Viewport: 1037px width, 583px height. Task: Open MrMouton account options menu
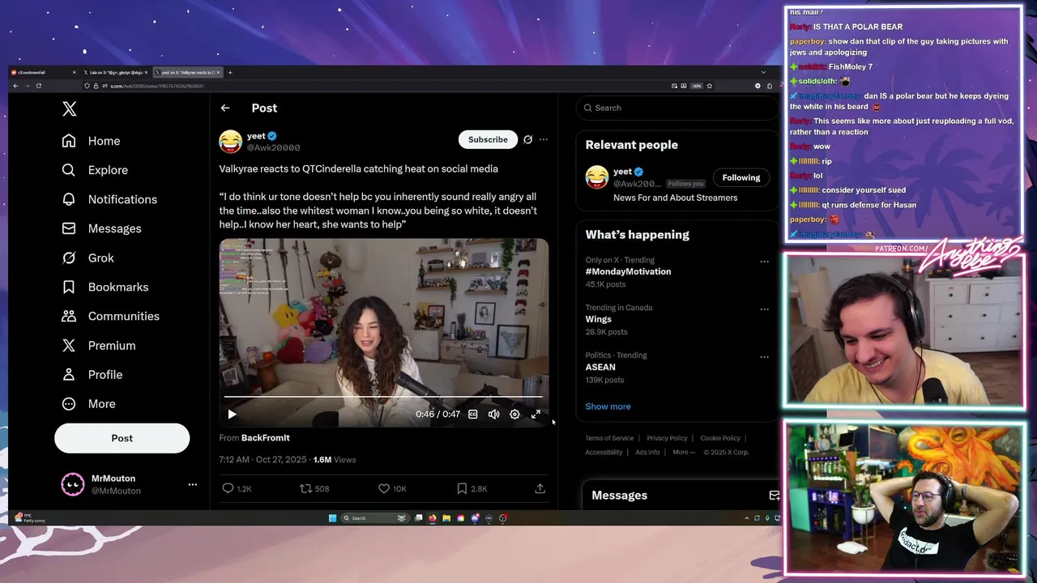click(192, 484)
